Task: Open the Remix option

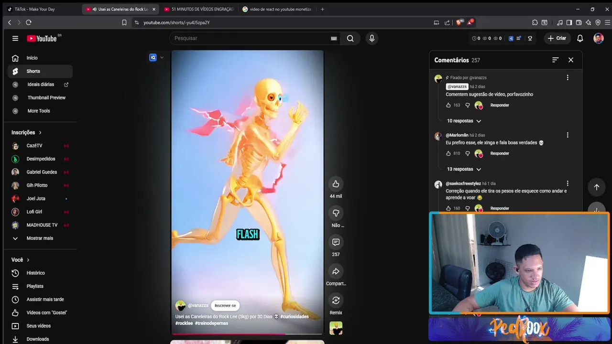Action: click(336, 301)
